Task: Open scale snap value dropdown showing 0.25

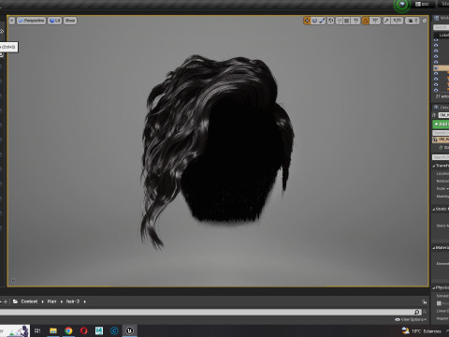Action: (397, 21)
